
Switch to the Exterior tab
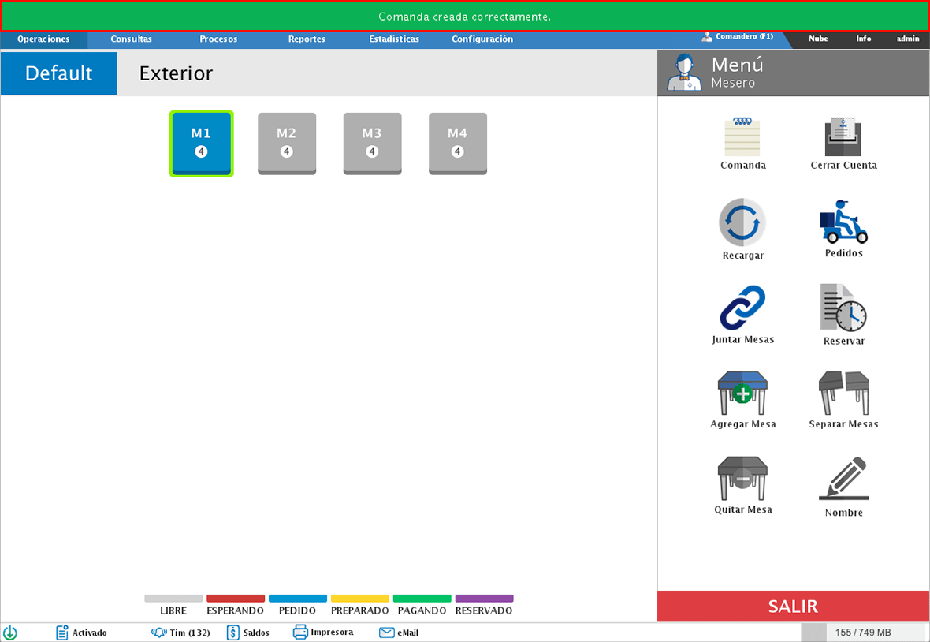(176, 73)
